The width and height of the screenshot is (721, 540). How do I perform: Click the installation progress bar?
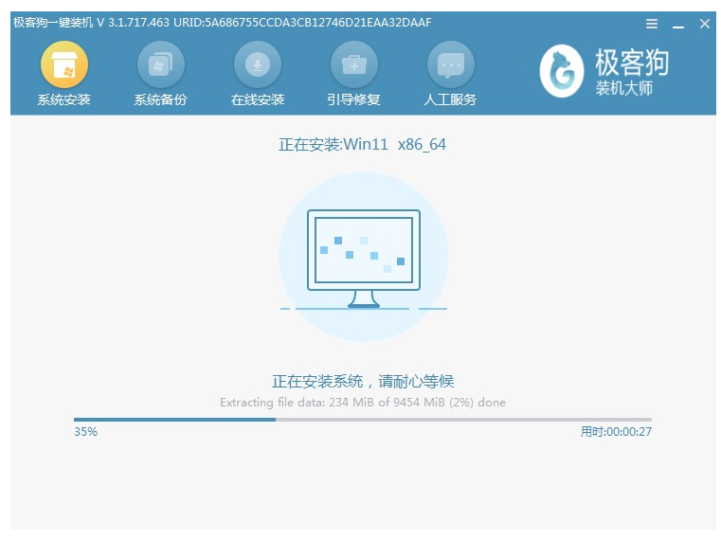point(362,420)
